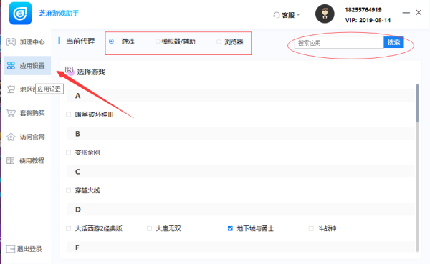
Task: Click the 套餐购买 shopping cart icon
Action: [x=11, y=113]
